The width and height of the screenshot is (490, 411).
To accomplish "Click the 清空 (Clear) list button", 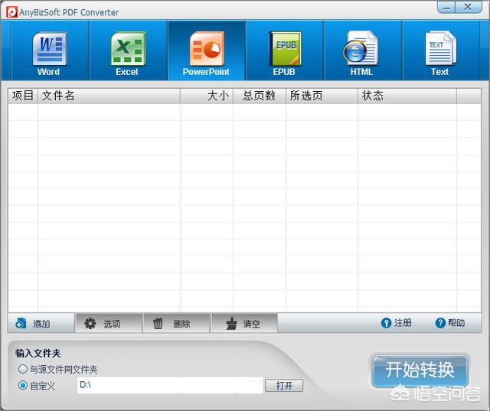I will coord(243,324).
